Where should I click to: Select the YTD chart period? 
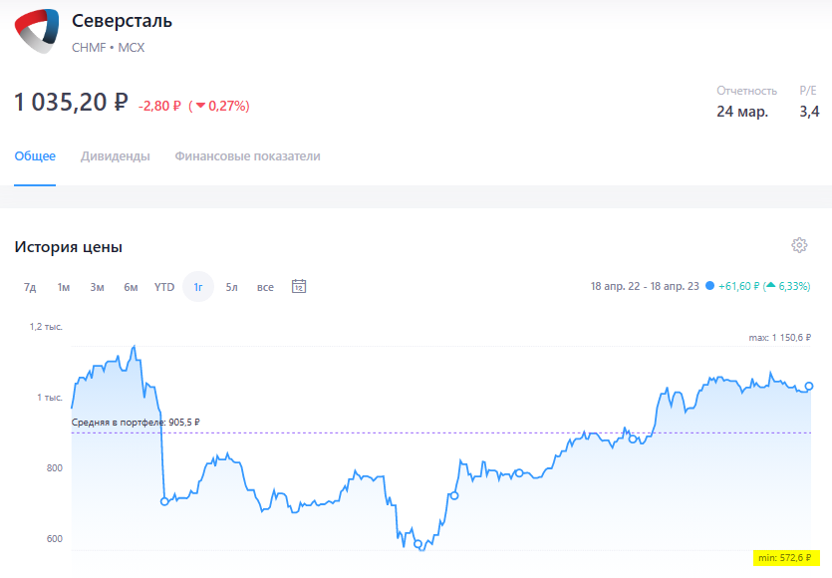tap(164, 287)
